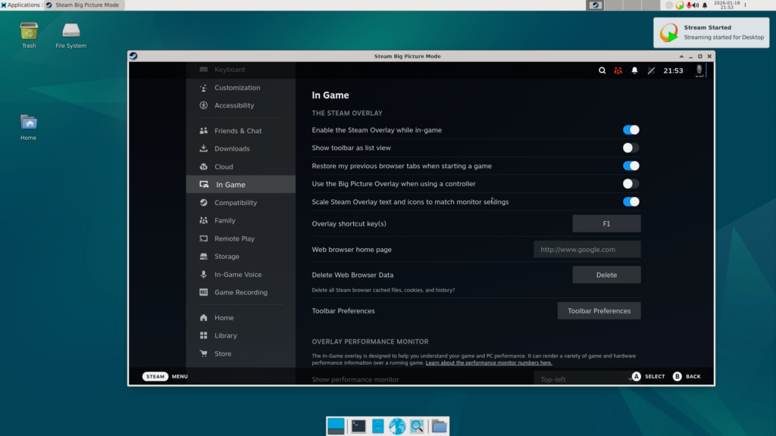The height and width of the screenshot is (436, 776).
Task: Click the Downloads arrow icon in sidebar
Action: pos(203,148)
